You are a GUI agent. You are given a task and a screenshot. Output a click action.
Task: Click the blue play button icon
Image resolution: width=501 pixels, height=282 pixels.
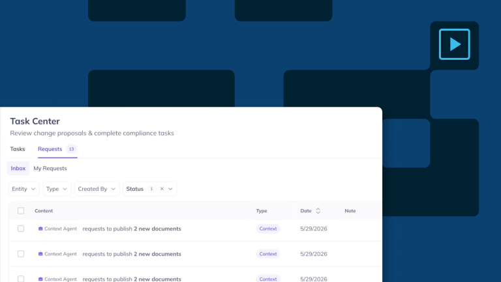point(454,44)
